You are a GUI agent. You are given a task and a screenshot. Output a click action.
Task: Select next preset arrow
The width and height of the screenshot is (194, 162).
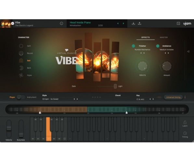pos(123,23)
